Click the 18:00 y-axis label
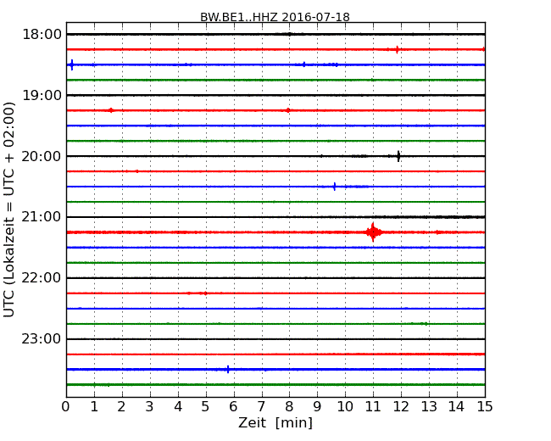The height and width of the screenshot is (441, 551). tap(42, 35)
